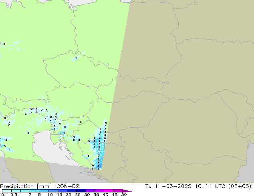
Task: Click the legend label '0.1'
Action: coord(4,194)
